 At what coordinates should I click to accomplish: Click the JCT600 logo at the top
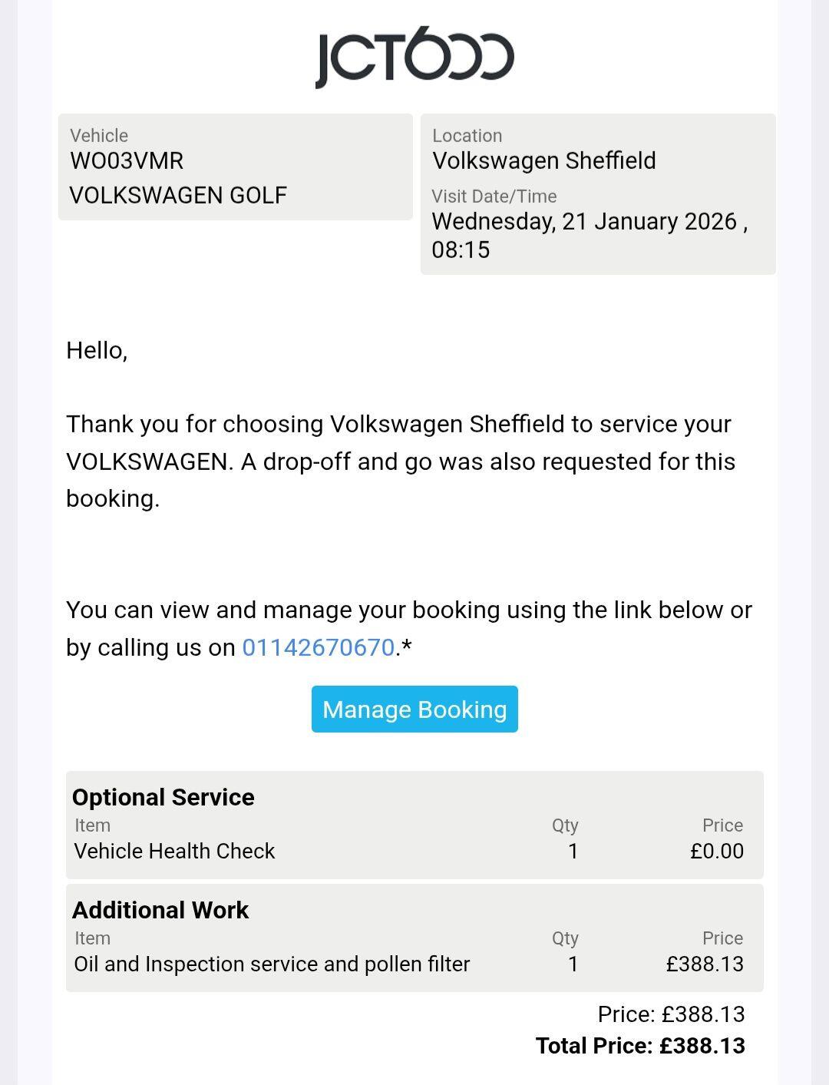[x=413, y=56]
